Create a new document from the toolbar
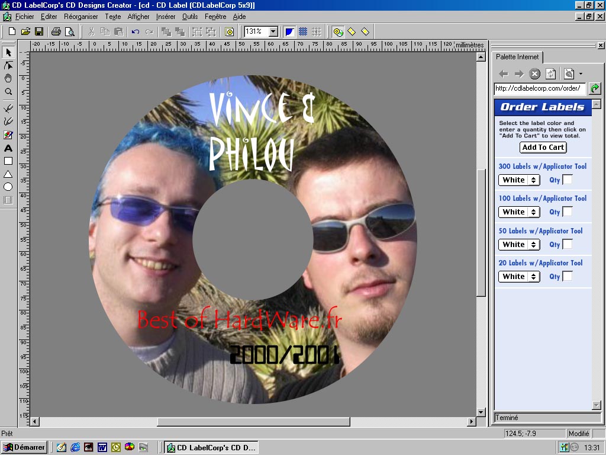 point(12,32)
